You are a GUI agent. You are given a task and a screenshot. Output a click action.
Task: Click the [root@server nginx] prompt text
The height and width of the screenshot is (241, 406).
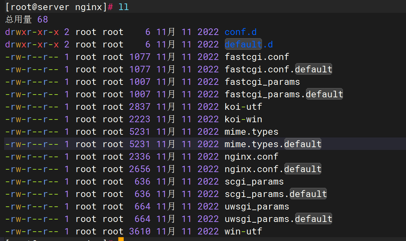coord(56,7)
